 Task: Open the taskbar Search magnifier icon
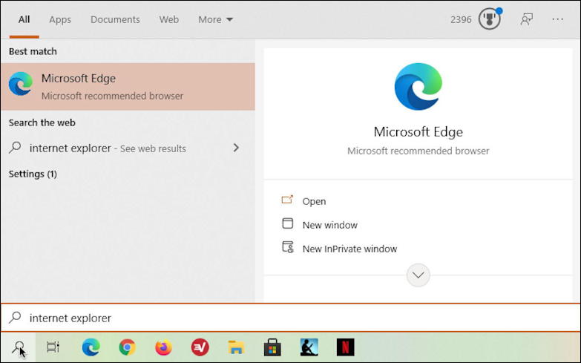18,347
